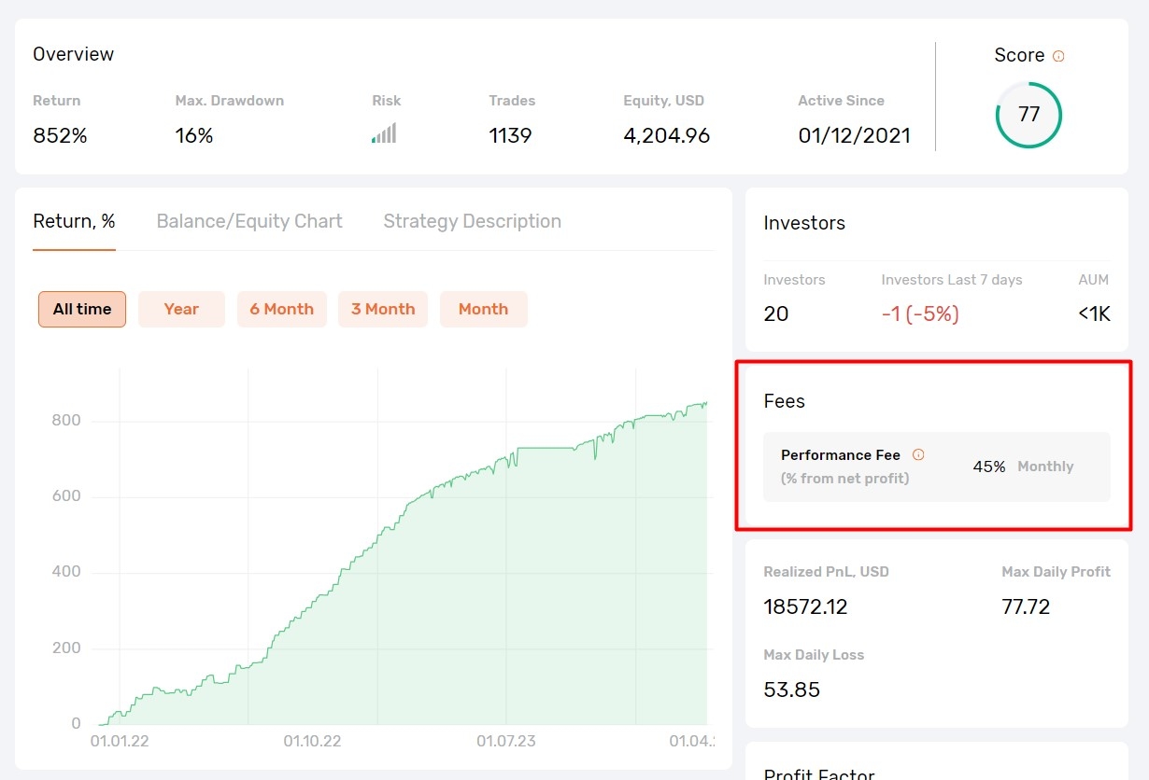Click the AUM value showing <1K
The width and height of the screenshot is (1149, 780).
point(1093,314)
